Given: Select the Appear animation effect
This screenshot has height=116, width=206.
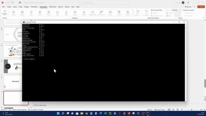Looking at the screenshot, I should coord(22,13).
